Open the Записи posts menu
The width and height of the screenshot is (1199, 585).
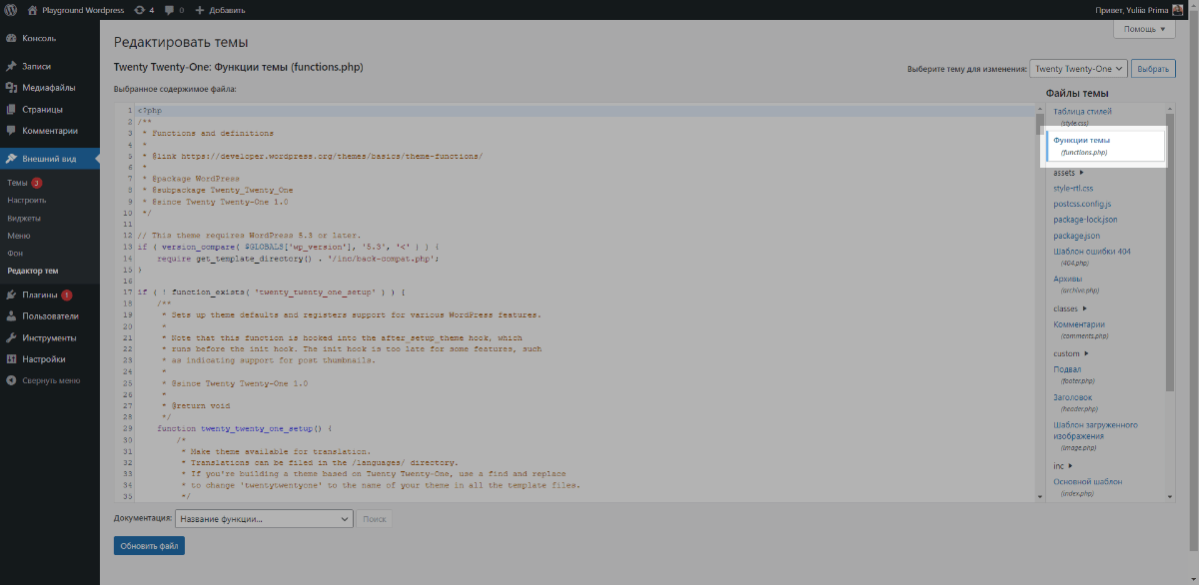click(37, 67)
